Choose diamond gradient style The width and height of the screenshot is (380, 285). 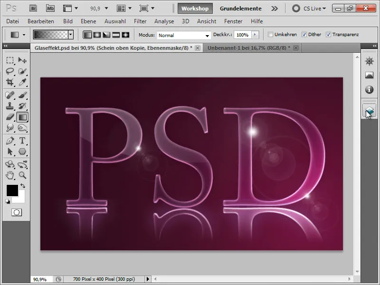pos(125,35)
